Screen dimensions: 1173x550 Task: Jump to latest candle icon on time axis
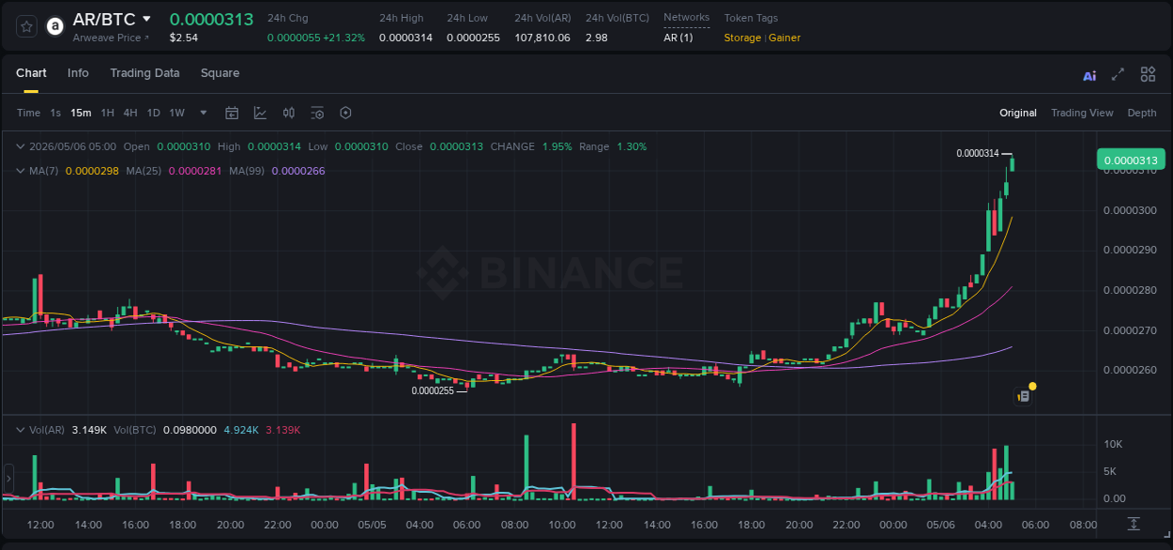click(1134, 524)
